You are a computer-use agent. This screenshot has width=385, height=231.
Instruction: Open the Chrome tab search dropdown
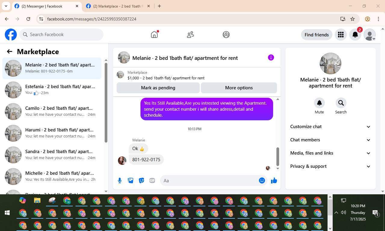tap(6, 6)
